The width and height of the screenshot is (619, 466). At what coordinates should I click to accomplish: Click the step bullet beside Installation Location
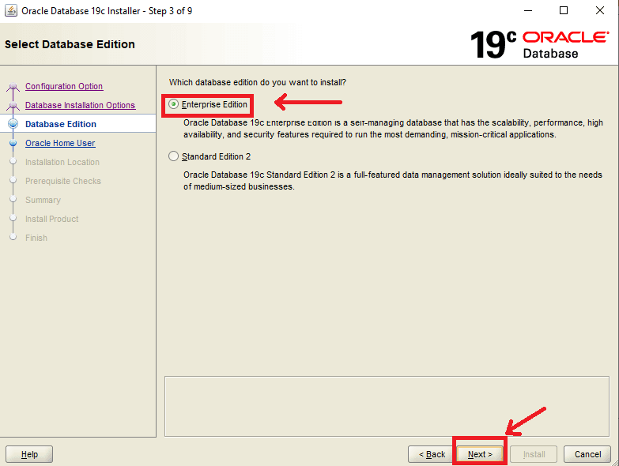click(x=13, y=162)
